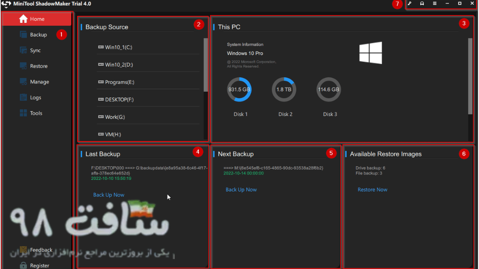Click the Home house icon
479x269 pixels.
(x=23, y=19)
